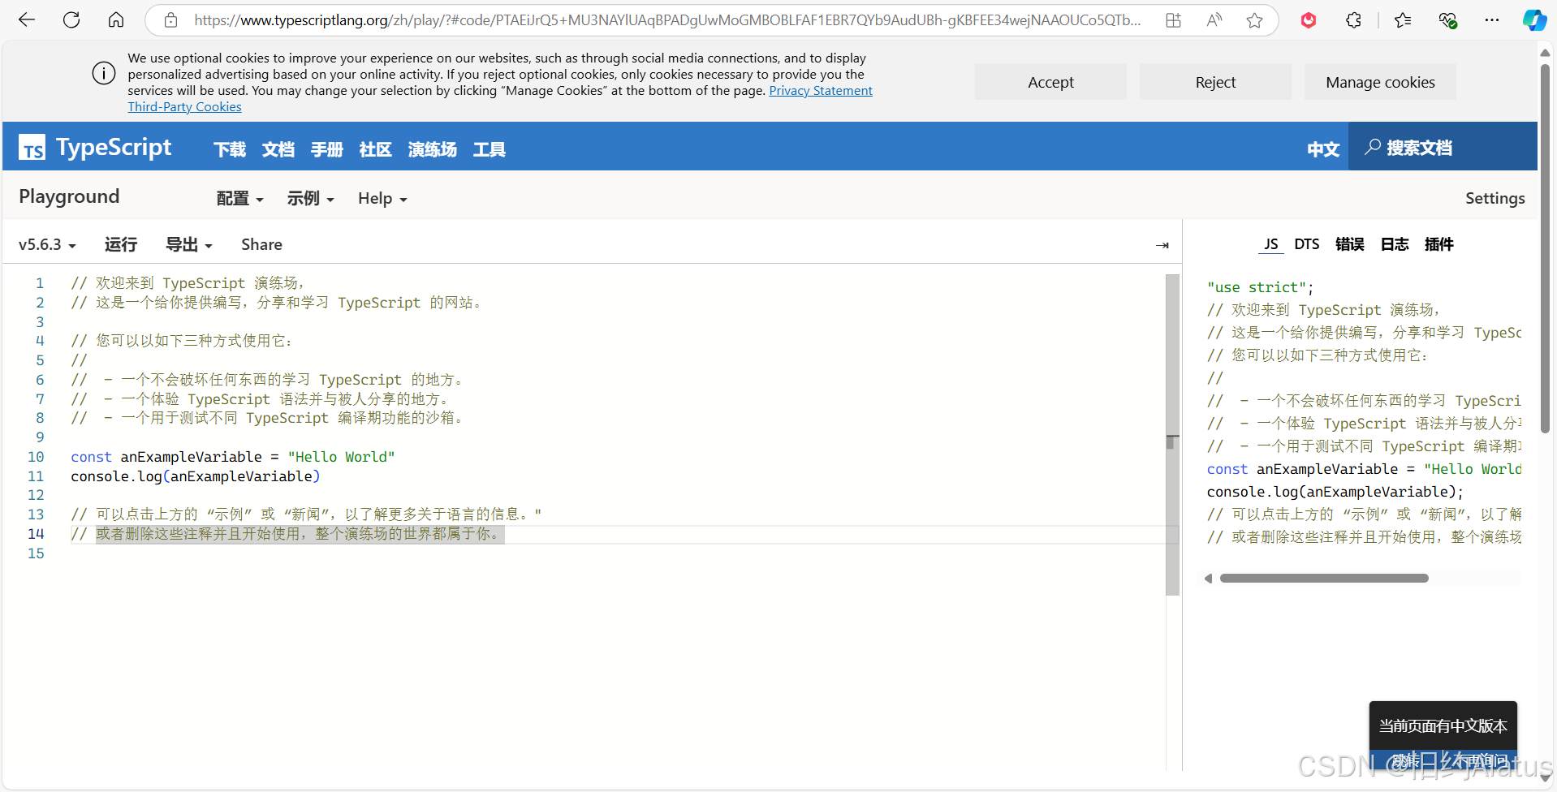Expand the 导出 export dropdown
The image size is (1557, 792).
click(x=189, y=244)
